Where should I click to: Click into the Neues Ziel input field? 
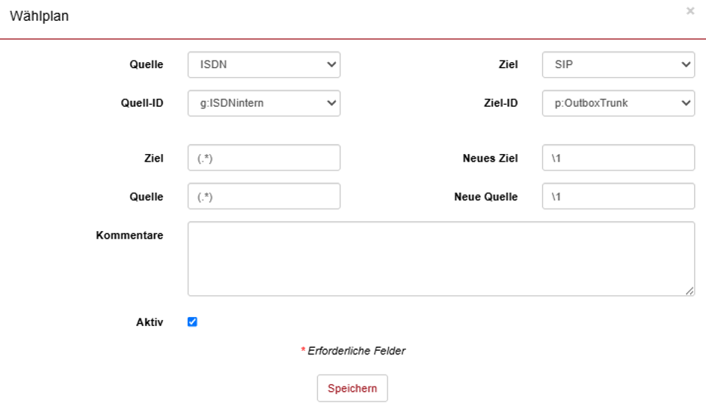618,158
